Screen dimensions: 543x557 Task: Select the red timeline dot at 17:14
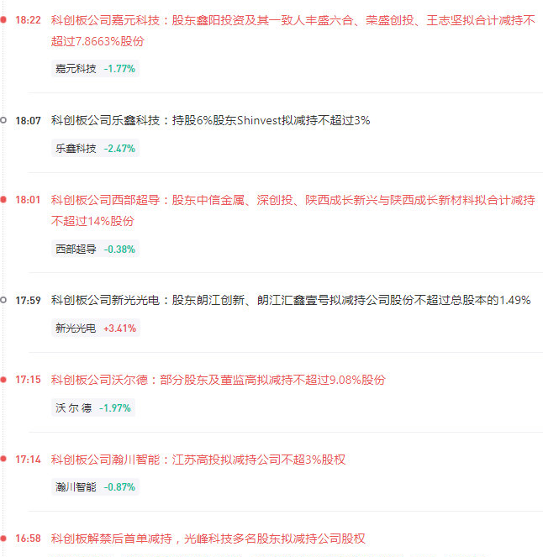point(3,460)
